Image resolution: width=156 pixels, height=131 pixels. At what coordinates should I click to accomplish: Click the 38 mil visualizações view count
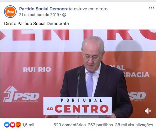134,125
